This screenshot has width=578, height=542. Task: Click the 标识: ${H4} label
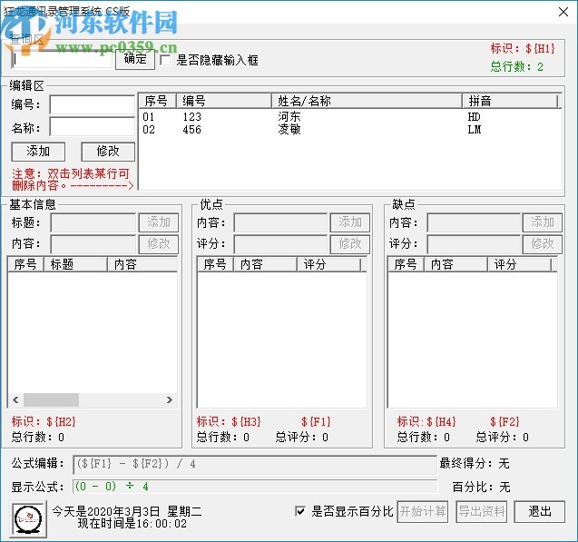click(x=426, y=421)
